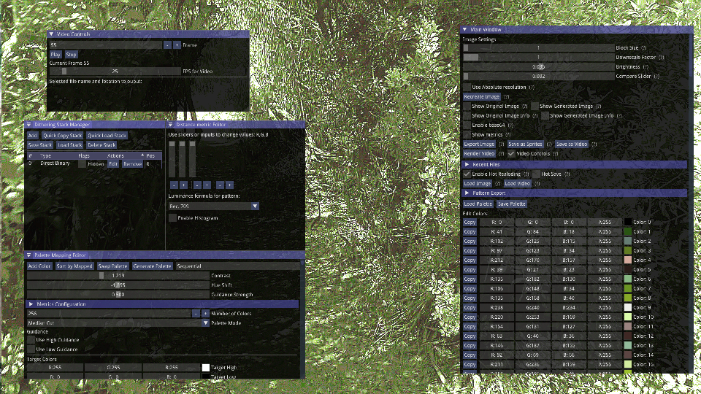The image size is (701, 394).
Task: Enable the Histogram checkbox
Action: 172,218
